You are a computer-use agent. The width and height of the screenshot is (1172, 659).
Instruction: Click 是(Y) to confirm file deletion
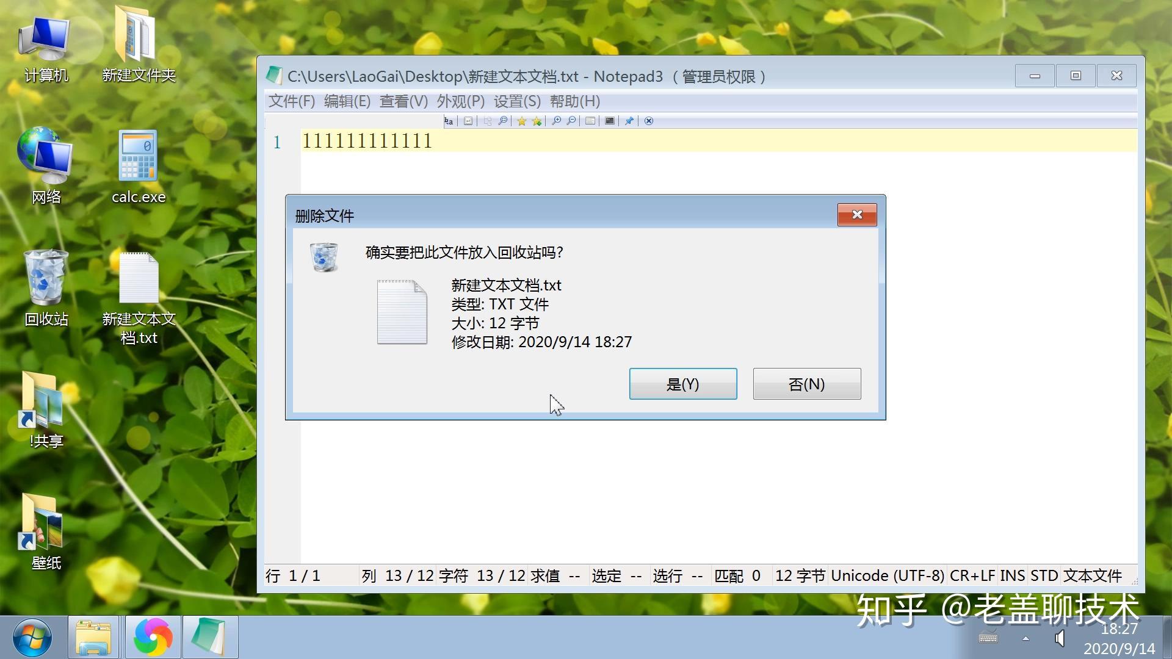click(x=682, y=384)
